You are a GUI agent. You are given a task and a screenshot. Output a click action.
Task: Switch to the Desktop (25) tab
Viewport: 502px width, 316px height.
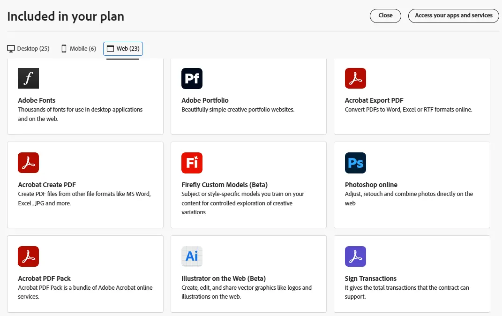click(28, 49)
